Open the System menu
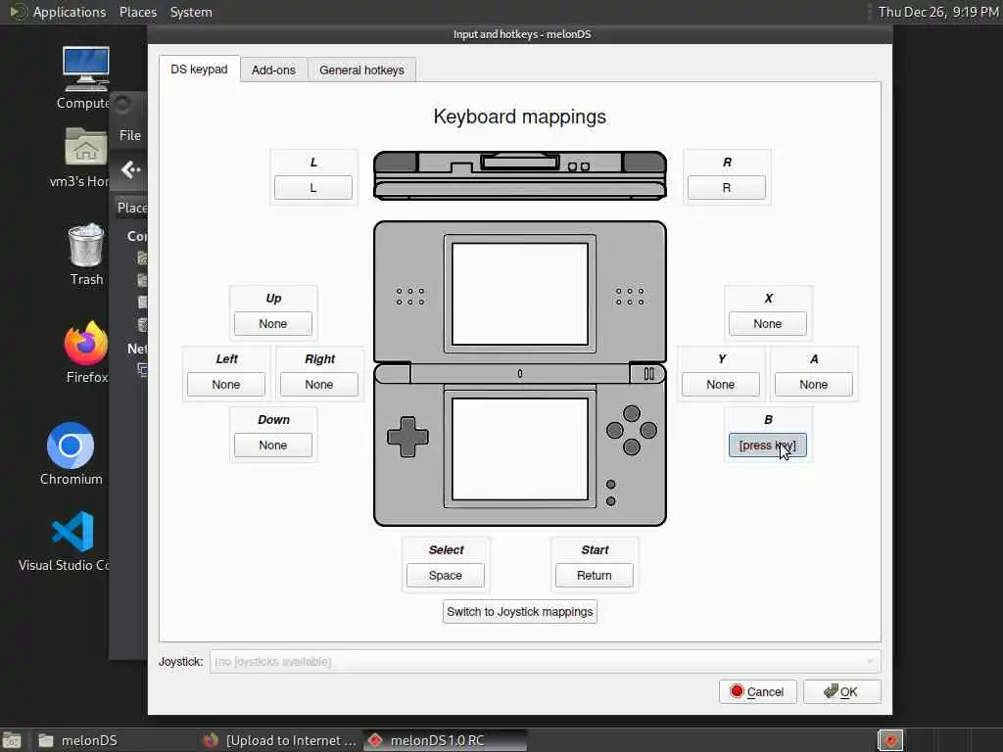Screen dimensions: 1003x752 (x=191, y=12)
